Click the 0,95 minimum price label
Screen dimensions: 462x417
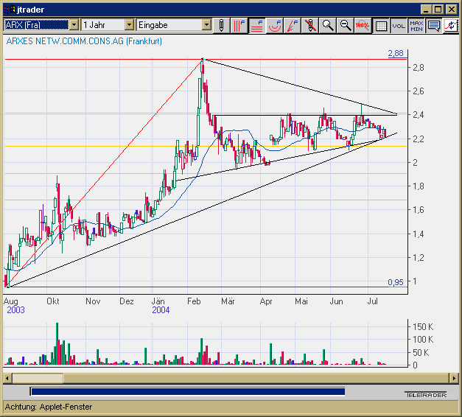click(396, 282)
